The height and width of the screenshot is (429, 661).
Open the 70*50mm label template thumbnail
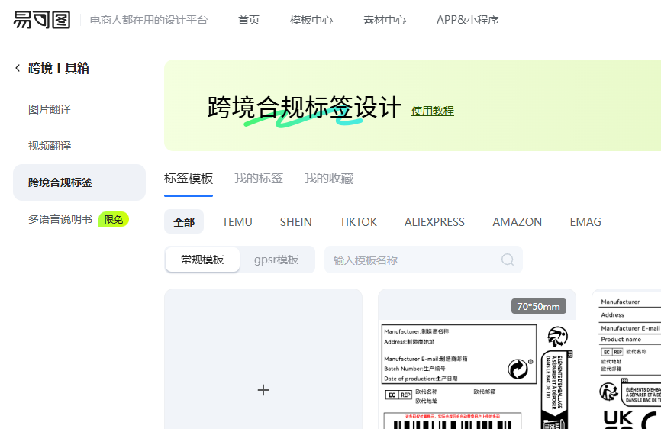[477, 359]
